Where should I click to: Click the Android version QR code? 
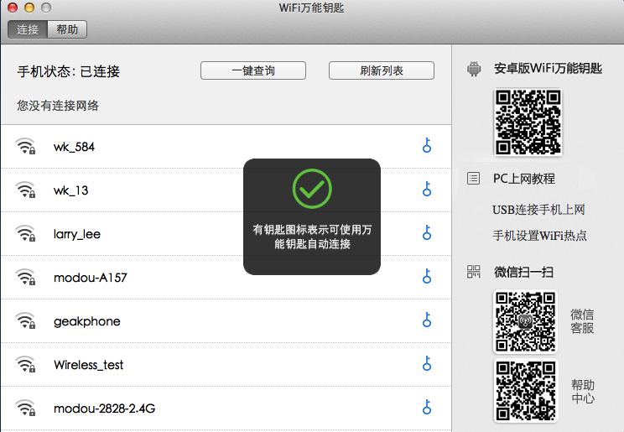[x=528, y=122]
